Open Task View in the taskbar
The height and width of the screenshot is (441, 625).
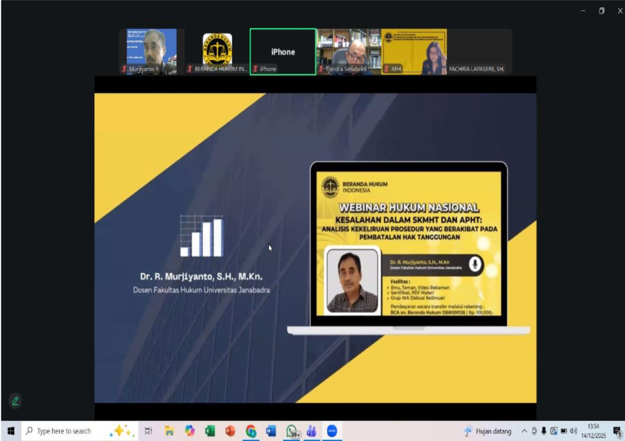point(149,431)
